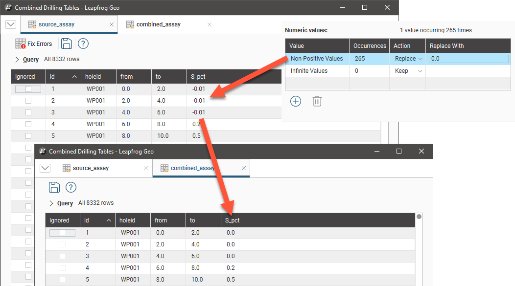Expand the Query section in source_assay

point(17,59)
